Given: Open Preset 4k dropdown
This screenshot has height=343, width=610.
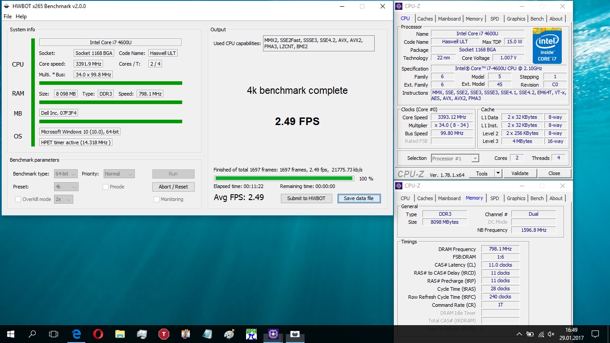Looking at the screenshot, I should [x=66, y=187].
